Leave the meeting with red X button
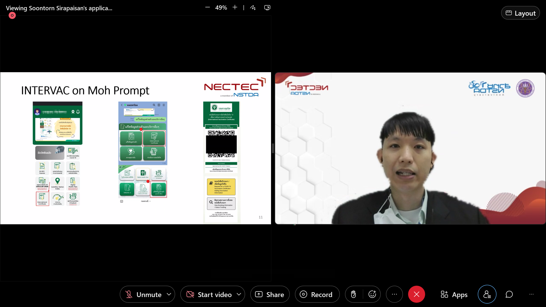Image resolution: width=546 pixels, height=307 pixels. [x=417, y=294]
